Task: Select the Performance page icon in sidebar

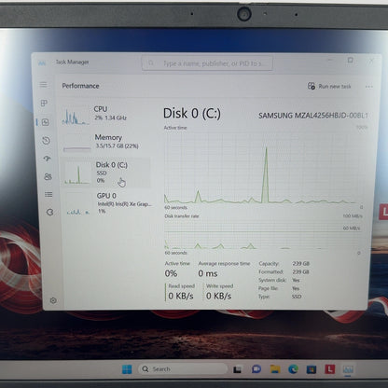Action: point(46,122)
